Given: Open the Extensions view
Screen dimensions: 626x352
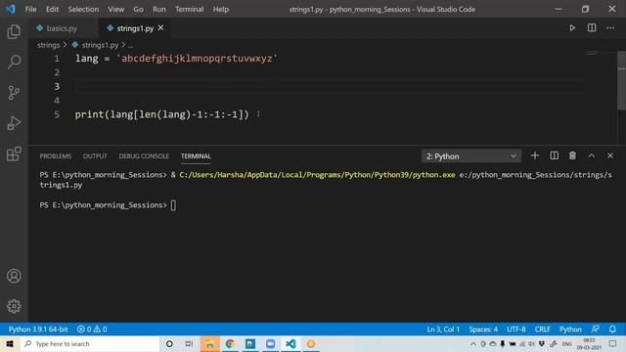Looking at the screenshot, I should (x=14, y=154).
